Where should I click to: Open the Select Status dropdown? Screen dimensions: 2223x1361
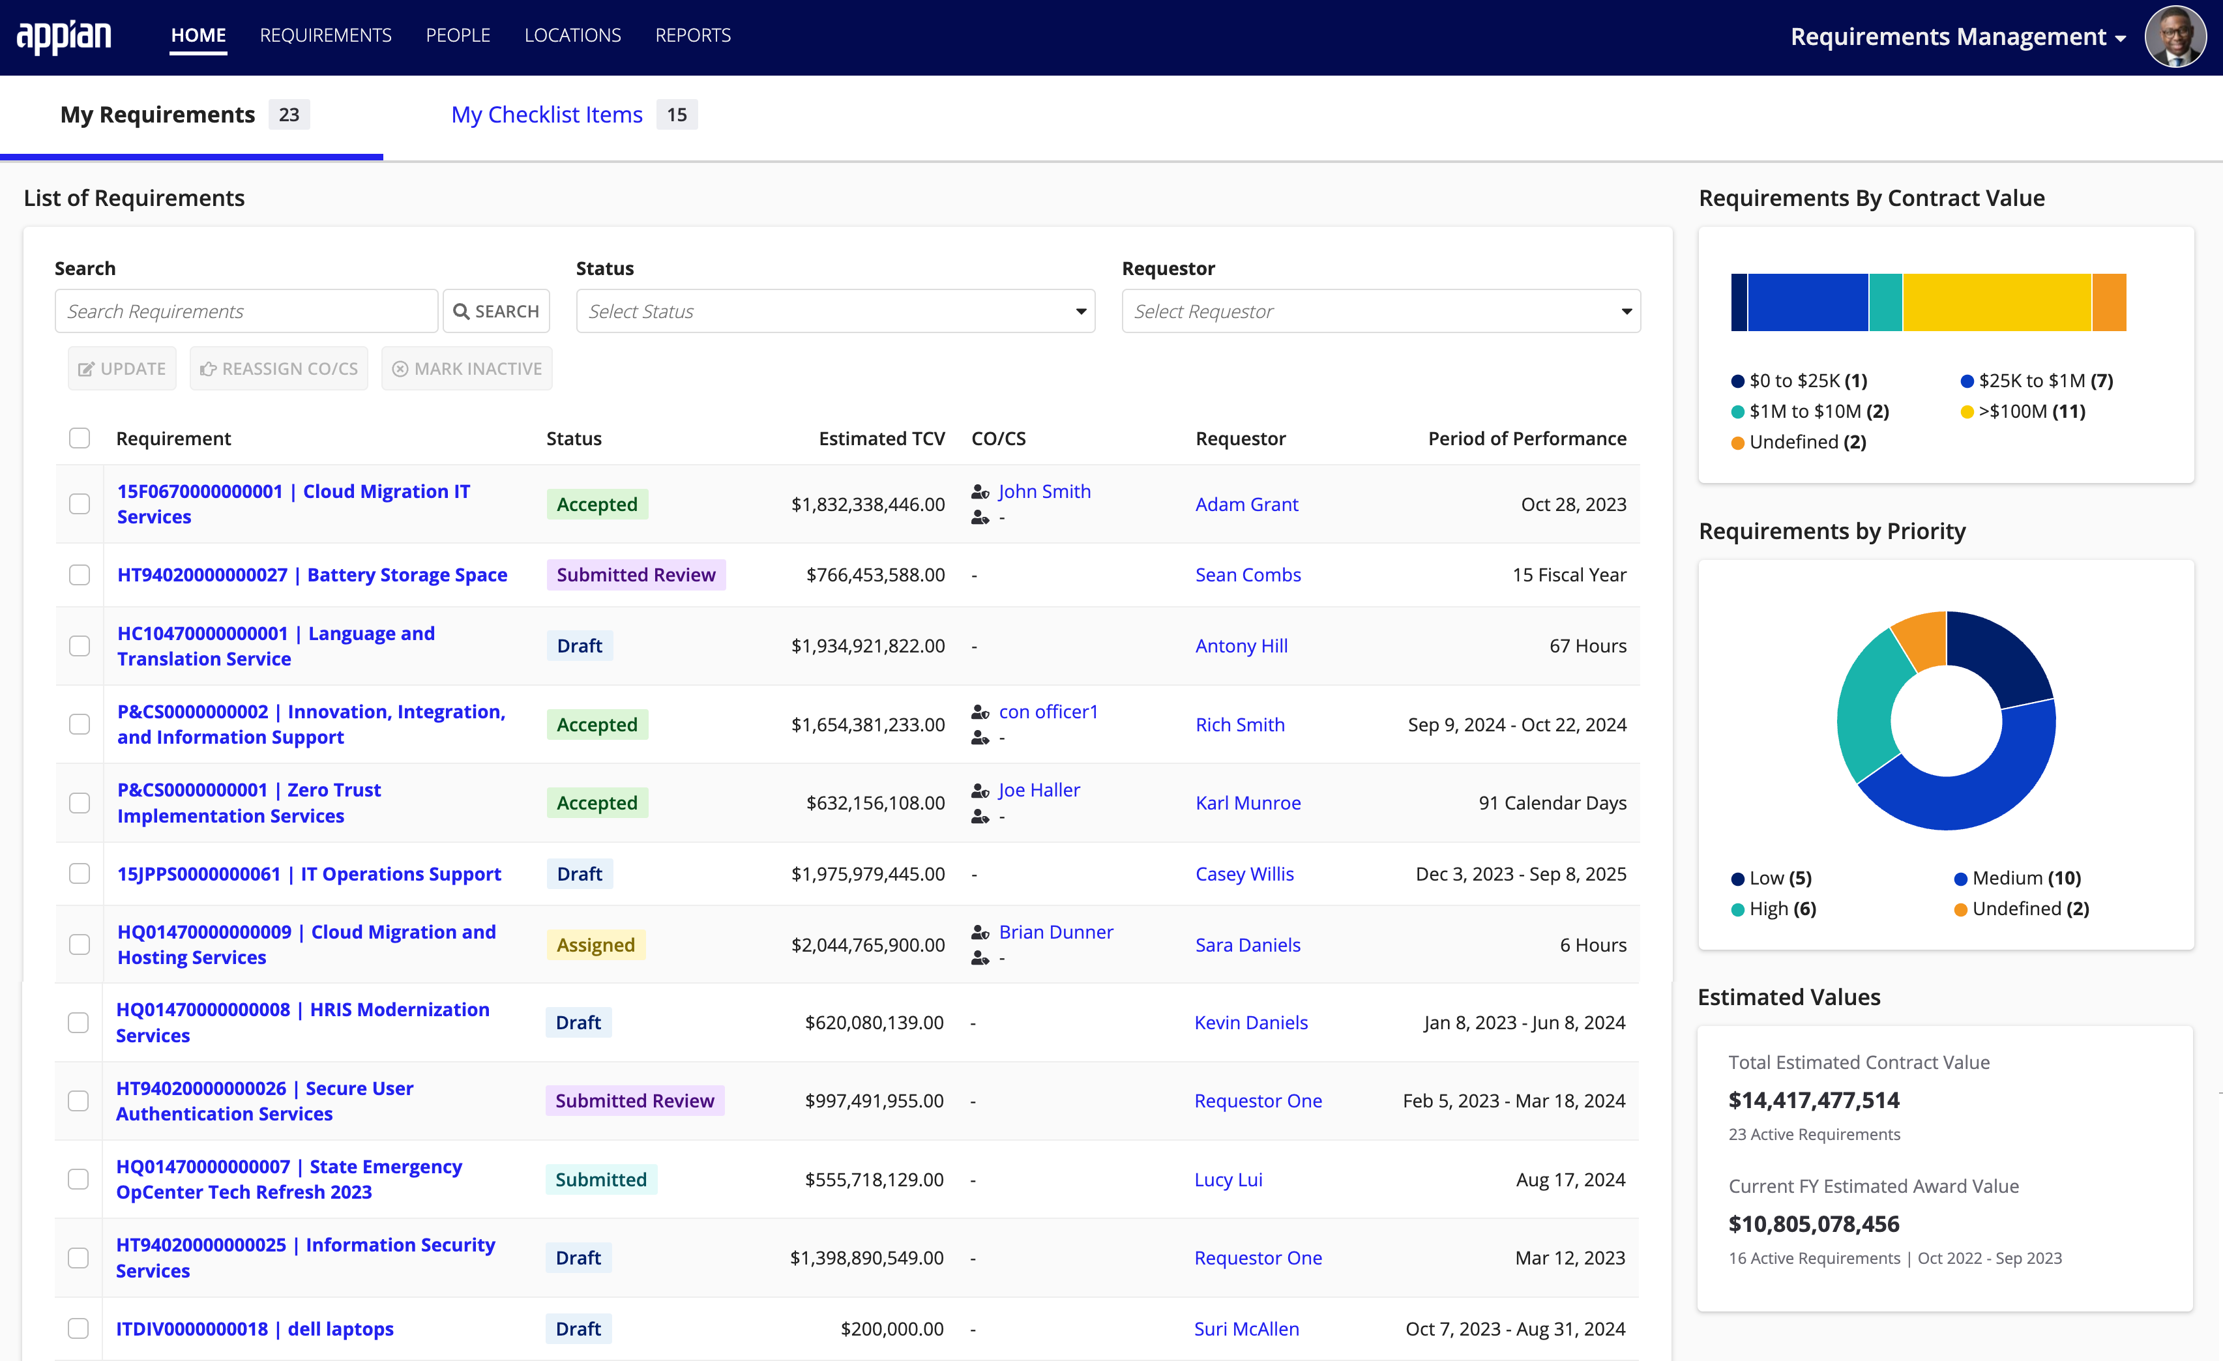(x=836, y=311)
